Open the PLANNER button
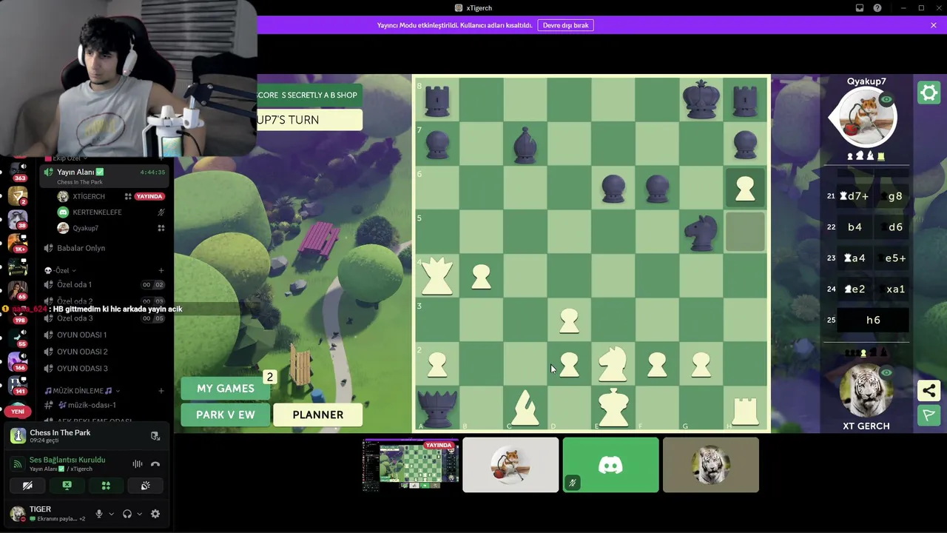947x533 pixels. (318, 415)
